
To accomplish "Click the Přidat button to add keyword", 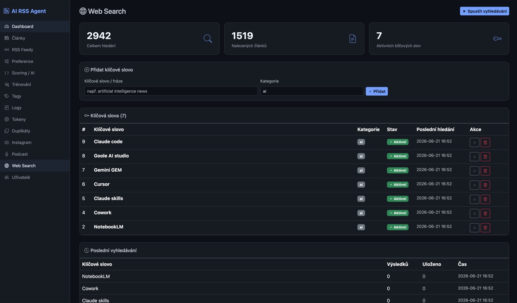I will pos(376,91).
